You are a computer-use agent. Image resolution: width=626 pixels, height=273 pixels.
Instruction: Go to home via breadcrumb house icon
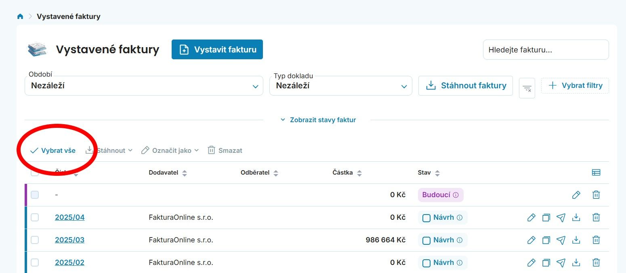tap(20, 17)
